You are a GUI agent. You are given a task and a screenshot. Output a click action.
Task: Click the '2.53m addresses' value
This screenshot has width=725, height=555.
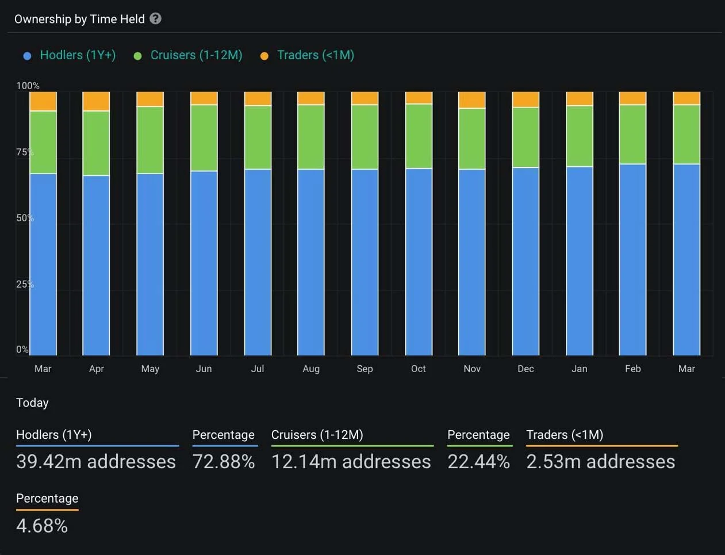601,461
